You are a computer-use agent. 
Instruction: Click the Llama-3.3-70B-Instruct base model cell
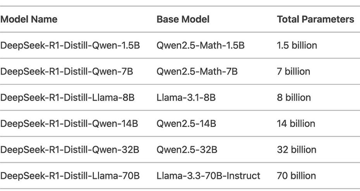tap(208, 175)
